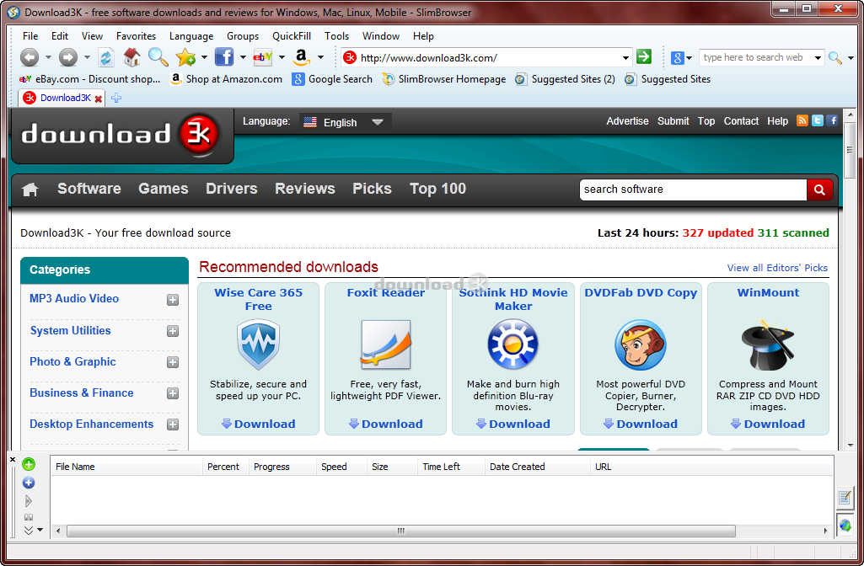Refresh the current page

tap(105, 57)
